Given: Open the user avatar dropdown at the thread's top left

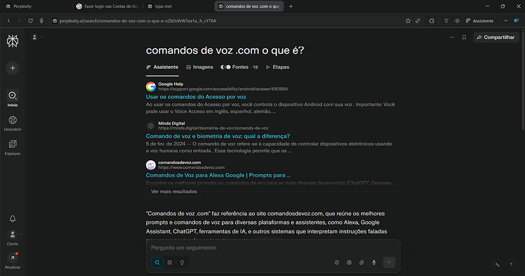Looking at the screenshot, I should 37,37.
